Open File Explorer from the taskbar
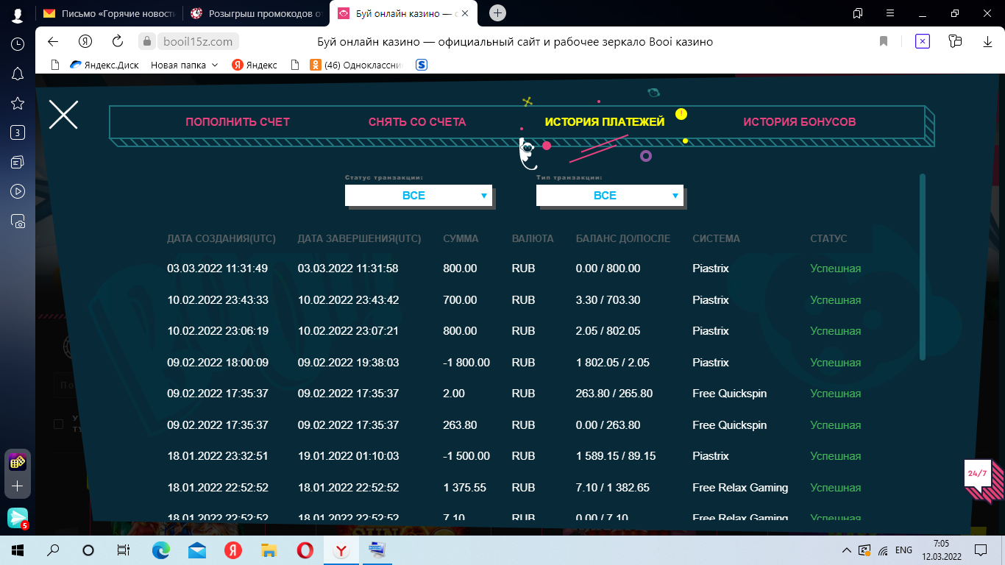The width and height of the screenshot is (1005, 565). 269,550
